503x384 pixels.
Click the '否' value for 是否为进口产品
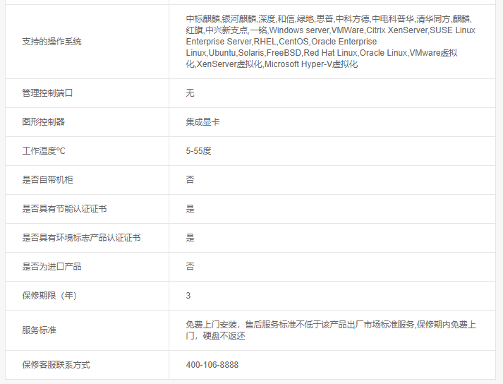[190, 267]
